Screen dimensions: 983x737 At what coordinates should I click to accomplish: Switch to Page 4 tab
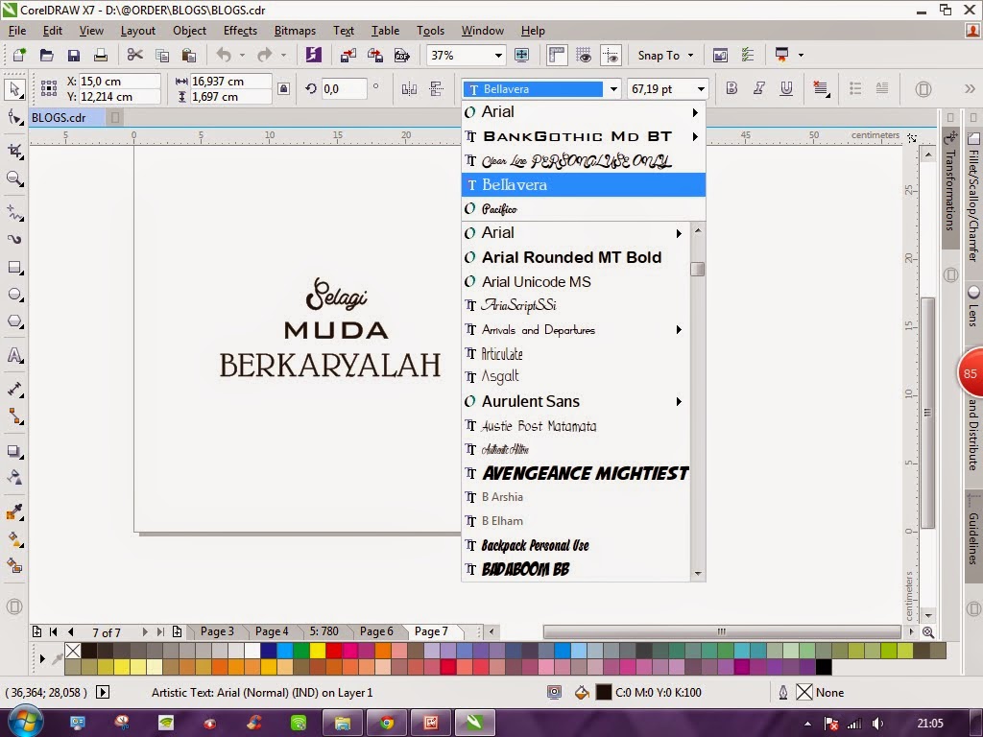tap(272, 631)
